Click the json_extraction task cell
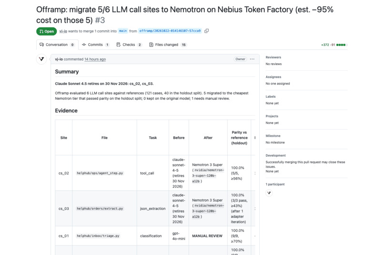This screenshot has width=384, height=255. click(153, 208)
